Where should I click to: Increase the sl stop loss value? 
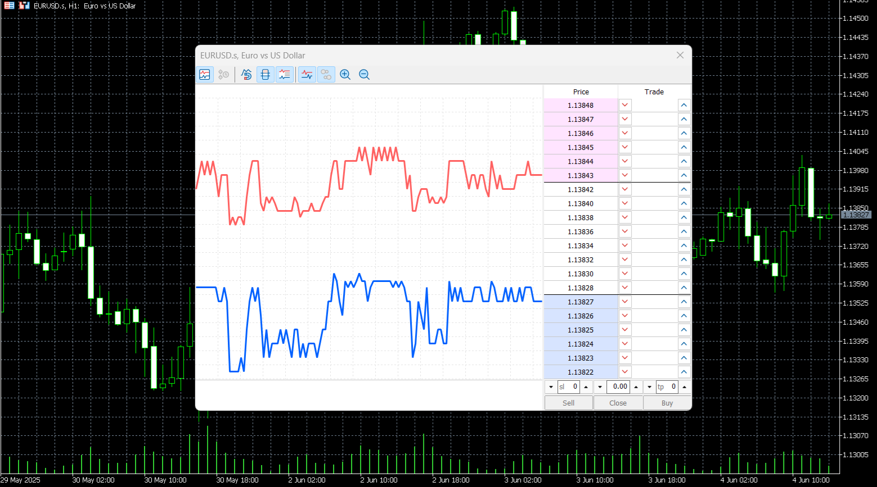[x=586, y=386]
